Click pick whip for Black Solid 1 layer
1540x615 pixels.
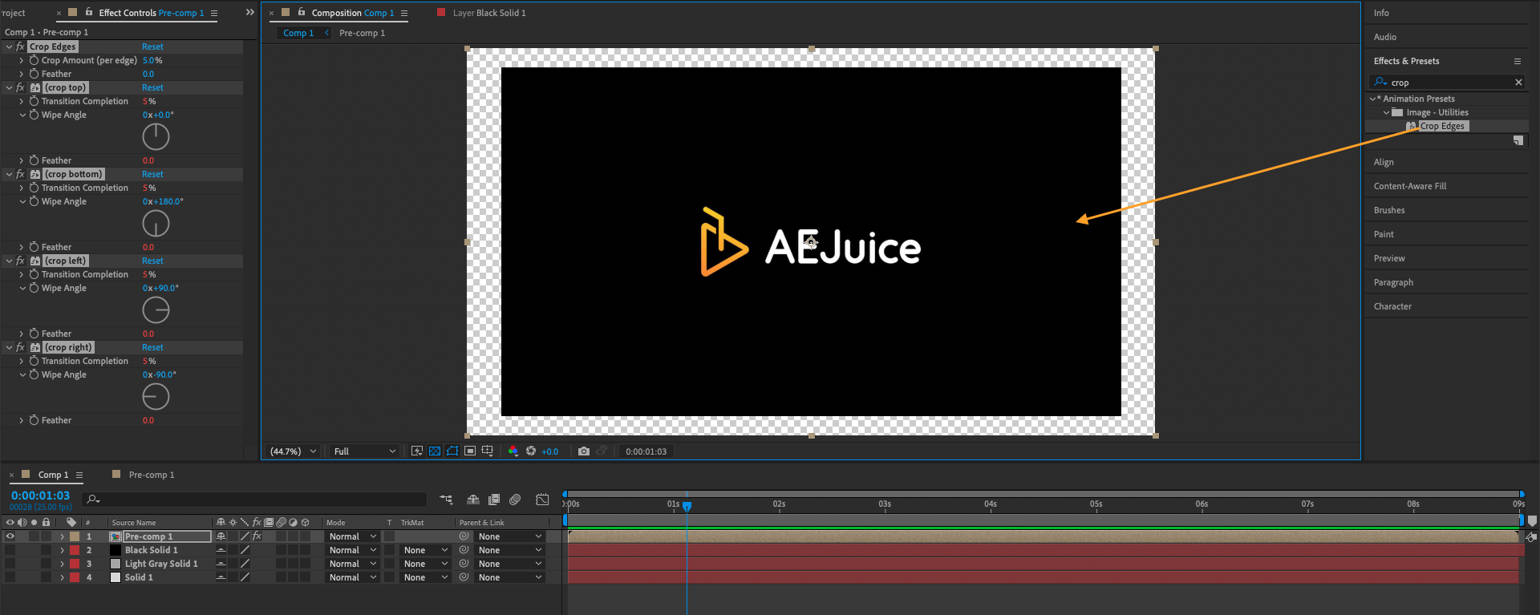pos(464,550)
